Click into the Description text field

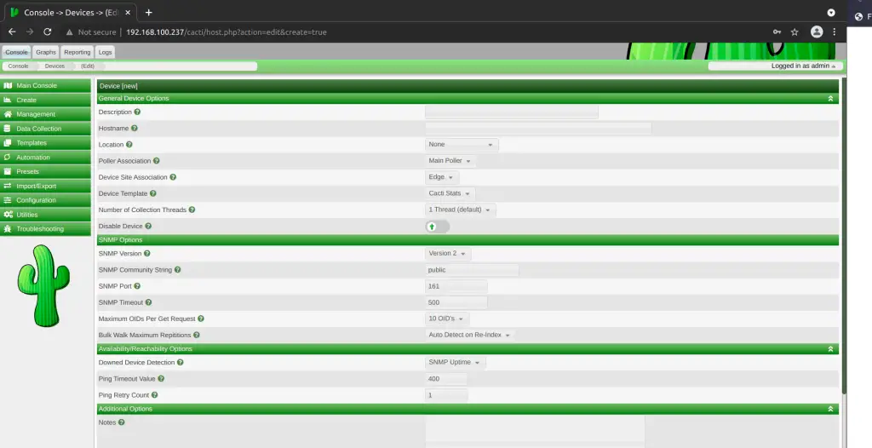tap(512, 112)
